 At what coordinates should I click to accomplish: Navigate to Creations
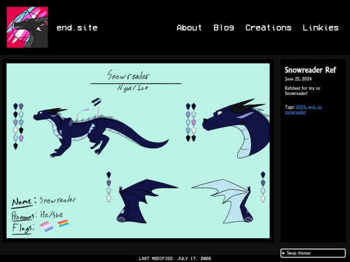[x=268, y=28]
